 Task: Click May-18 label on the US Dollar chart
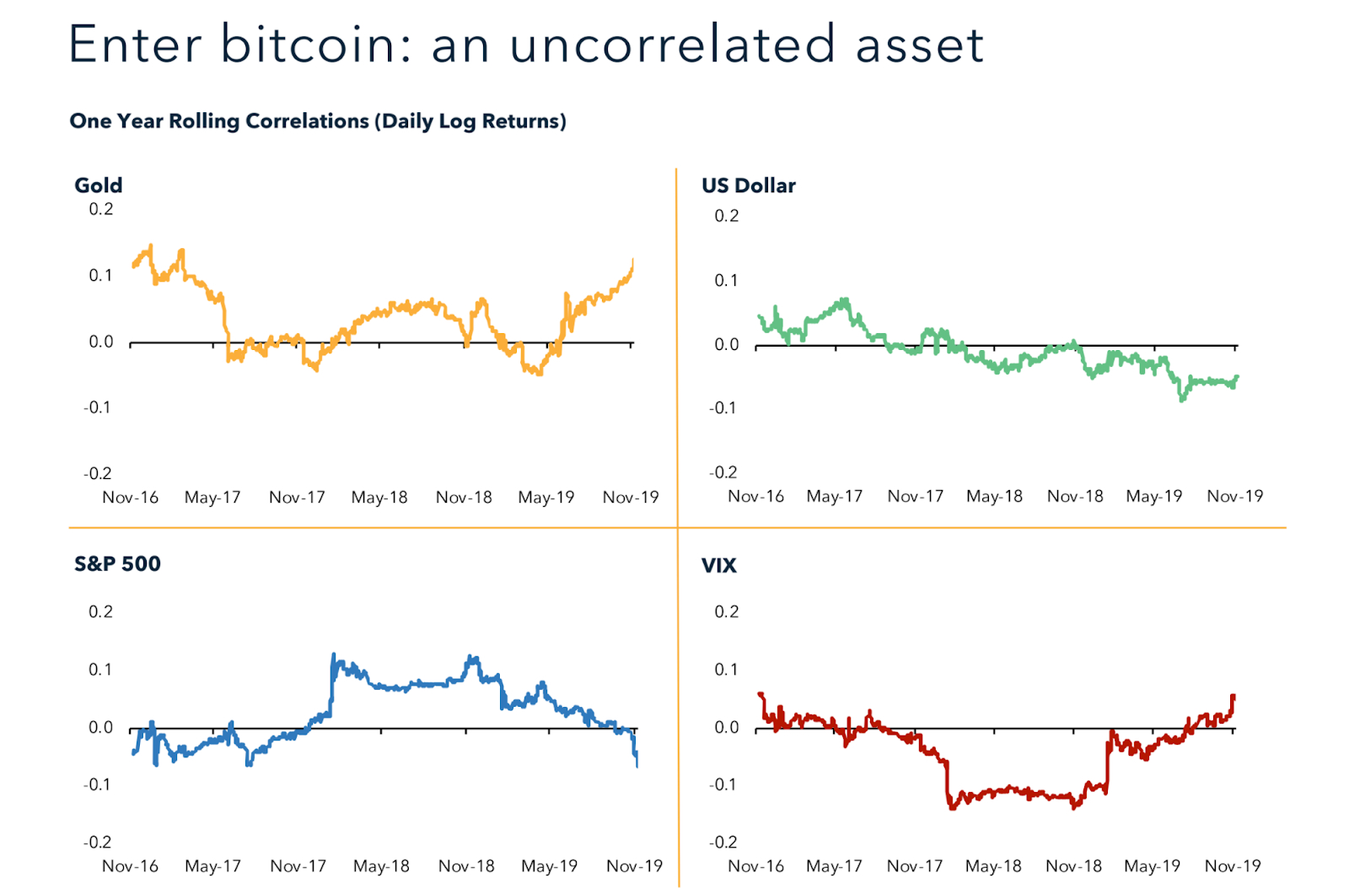point(994,496)
